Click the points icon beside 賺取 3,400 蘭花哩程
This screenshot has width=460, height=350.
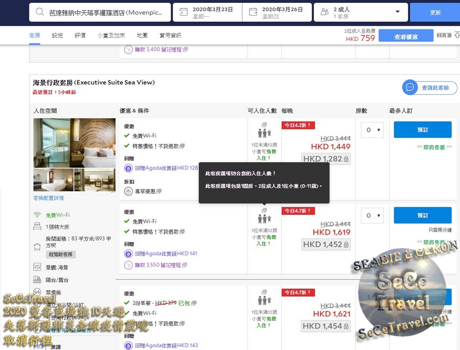pyautogui.click(x=128, y=49)
